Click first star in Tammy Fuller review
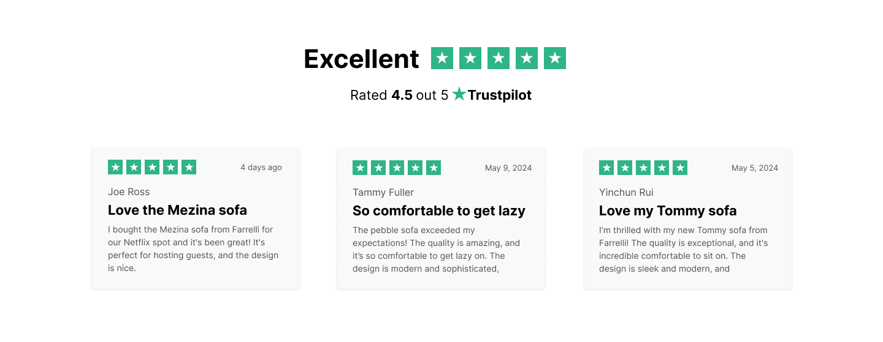 (x=360, y=168)
